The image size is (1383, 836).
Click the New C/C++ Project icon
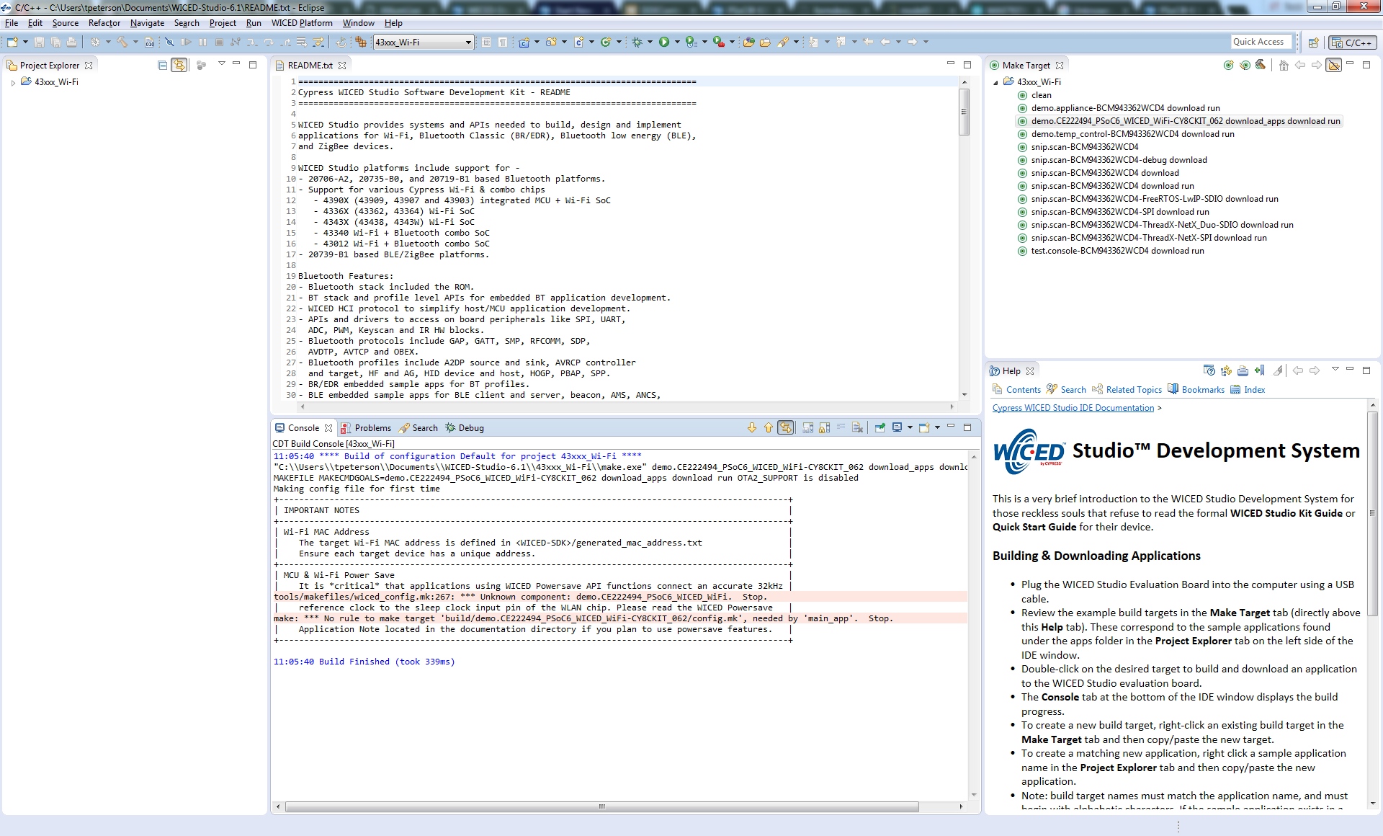coord(524,43)
